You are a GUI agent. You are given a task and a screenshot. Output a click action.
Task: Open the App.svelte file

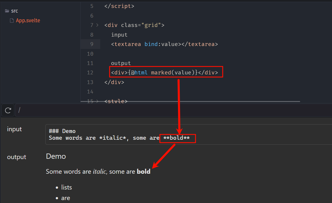[28, 21]
